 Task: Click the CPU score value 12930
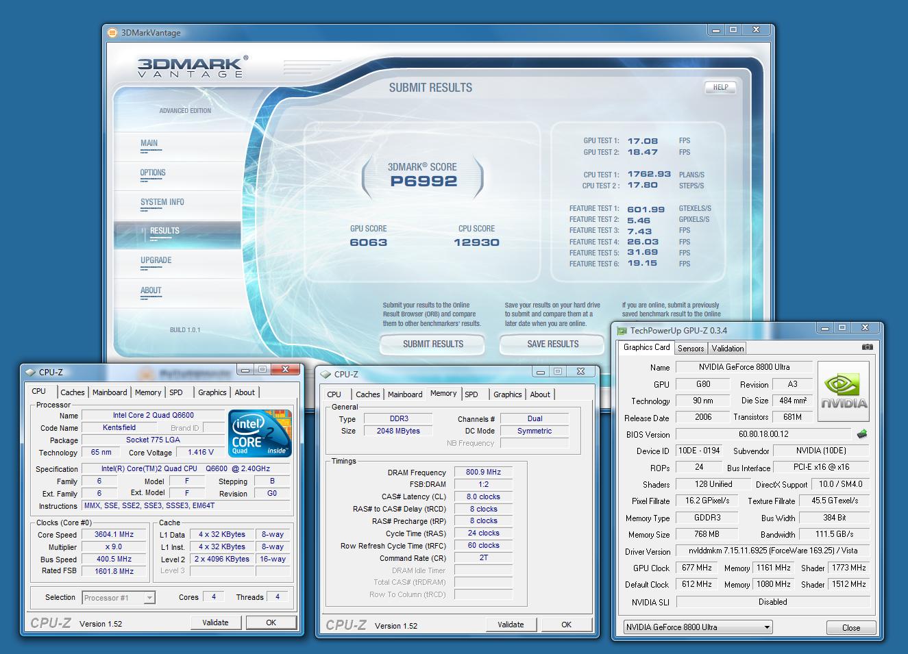(x=476, y=242)
